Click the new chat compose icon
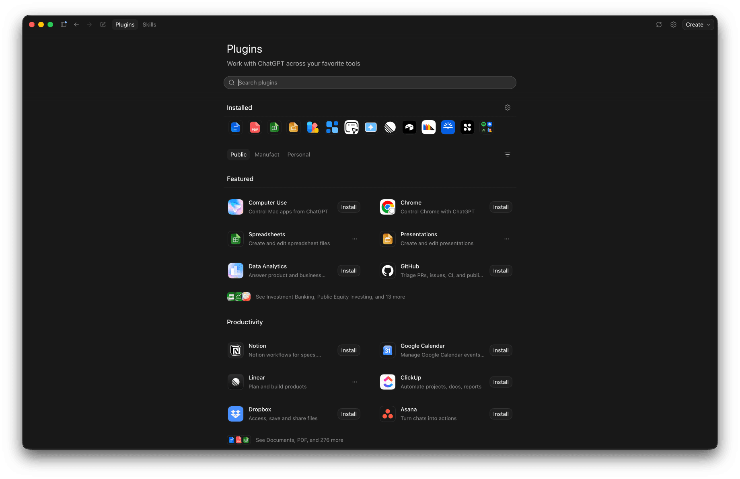740x479 pixels. pyautogui.click(x=103, y=25)
